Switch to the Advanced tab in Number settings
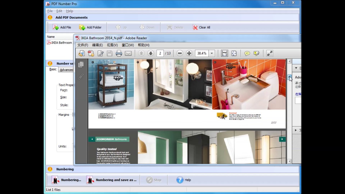The width and height of the screenshot is (345, 194). 67,70
